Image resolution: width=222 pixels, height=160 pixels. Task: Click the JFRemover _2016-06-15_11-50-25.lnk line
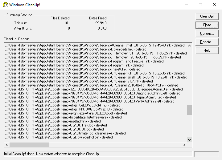tap(93, 57)
